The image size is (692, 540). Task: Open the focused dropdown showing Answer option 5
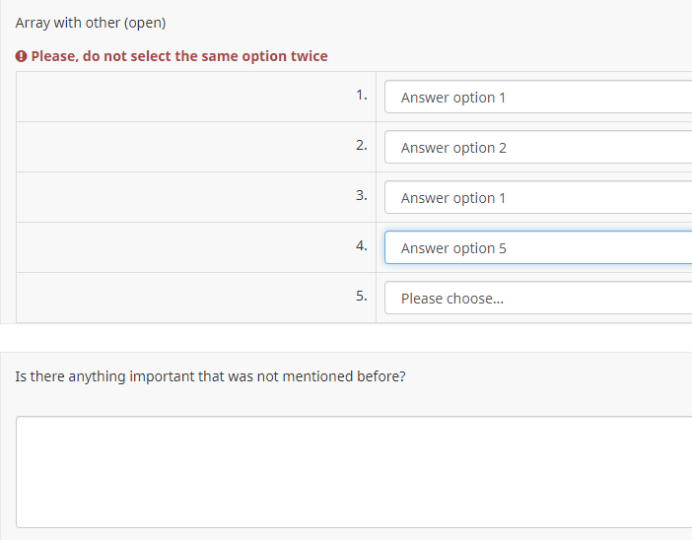(538, 248)
